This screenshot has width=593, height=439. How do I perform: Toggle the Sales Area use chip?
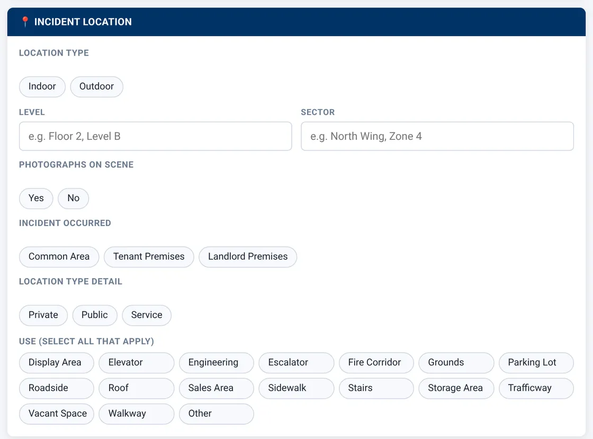tap(217, 388)
